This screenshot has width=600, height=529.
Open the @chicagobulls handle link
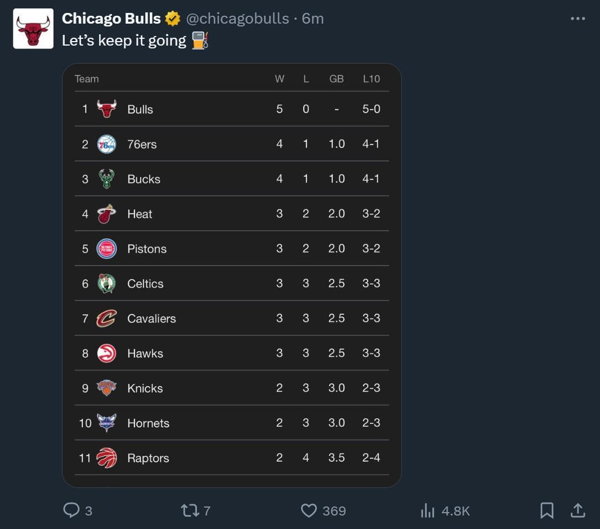tap(237, 19)
